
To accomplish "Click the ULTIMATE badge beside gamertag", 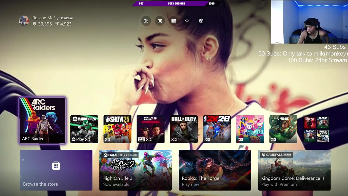I will pos(67,18).
